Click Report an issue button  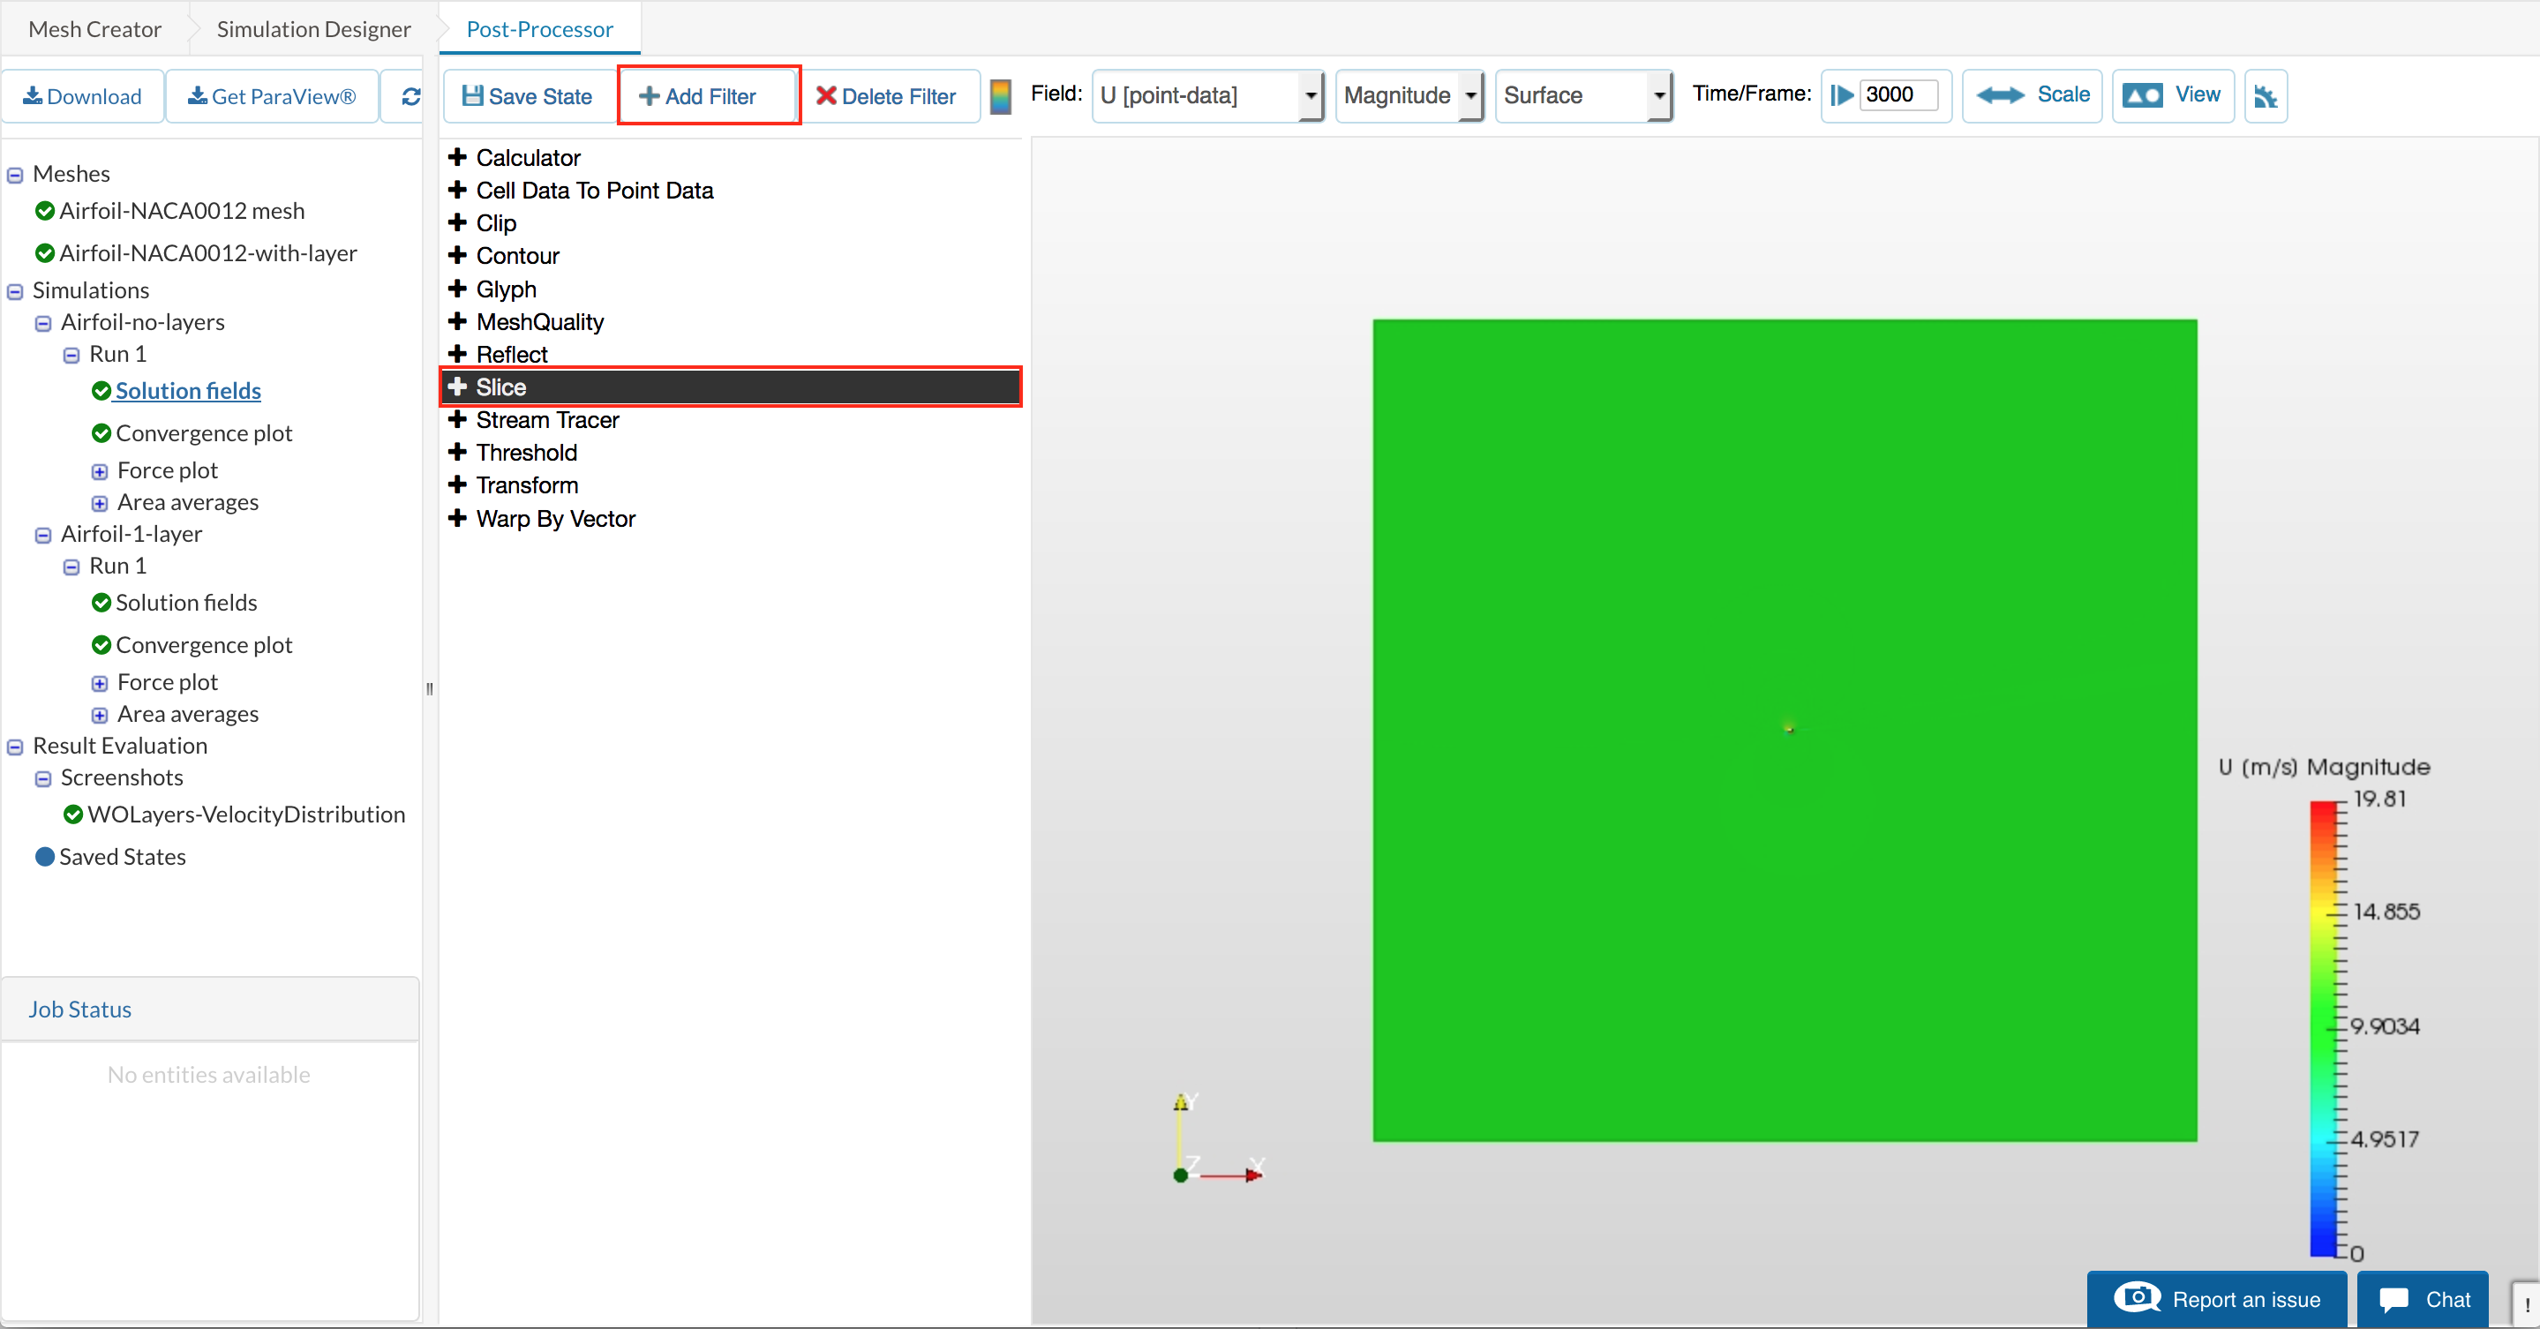[x=2217, y=1299]
